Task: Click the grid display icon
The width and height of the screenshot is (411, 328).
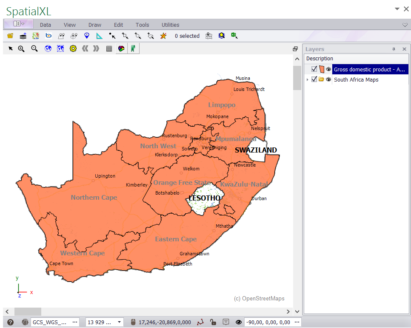Action: (x=109, y=48)
